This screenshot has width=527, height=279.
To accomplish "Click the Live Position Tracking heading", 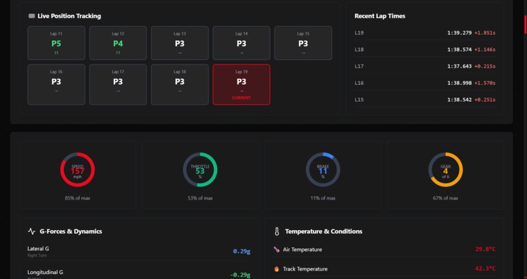I will click(69, 16).
